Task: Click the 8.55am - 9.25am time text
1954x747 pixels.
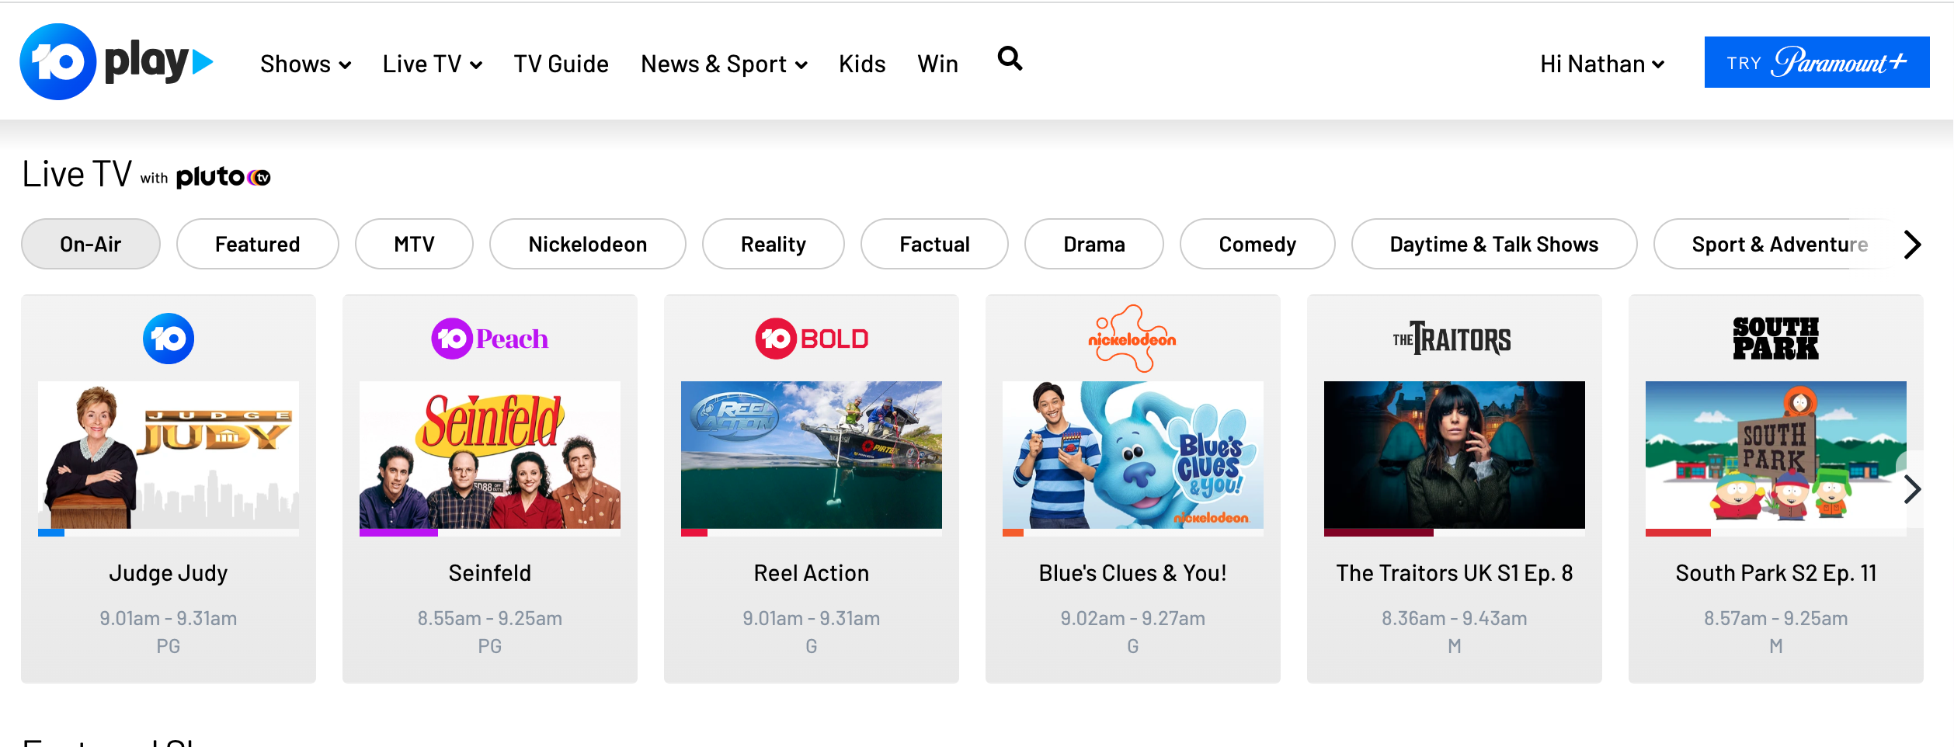Action: click(490, 618)
